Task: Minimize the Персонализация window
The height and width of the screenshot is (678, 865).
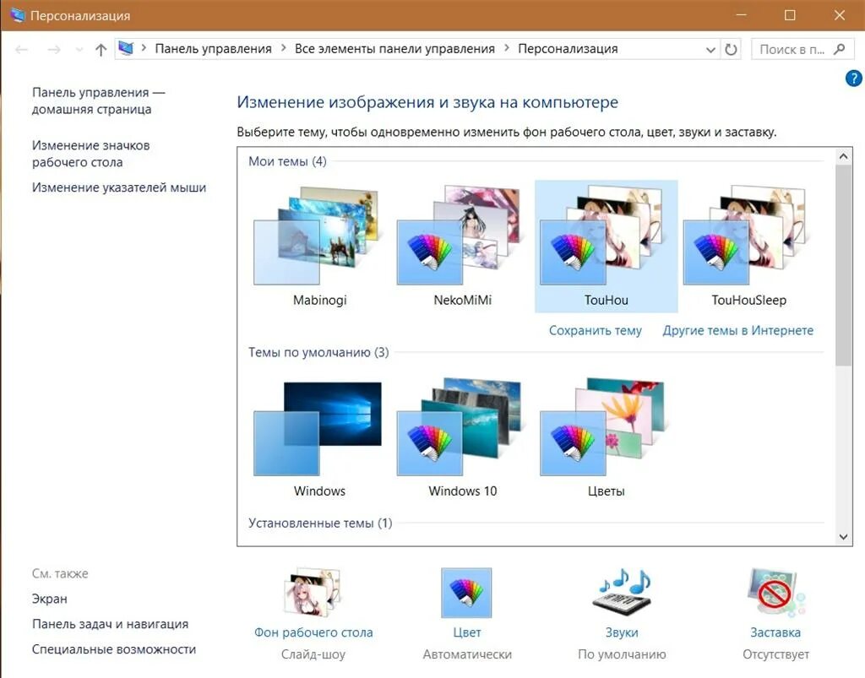Action: pyautogui.click(x=742, y=15)
